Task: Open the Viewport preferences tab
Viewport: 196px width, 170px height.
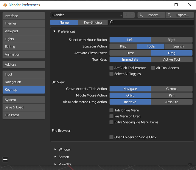Action: coord(24,31)
